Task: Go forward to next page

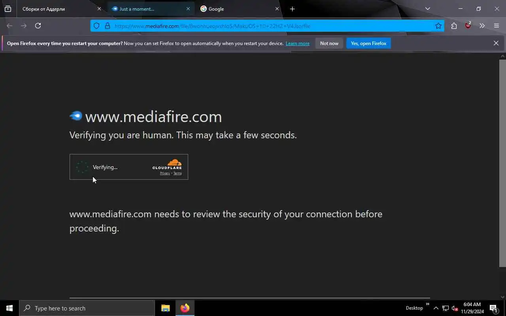Action: (x=24, y=26)
